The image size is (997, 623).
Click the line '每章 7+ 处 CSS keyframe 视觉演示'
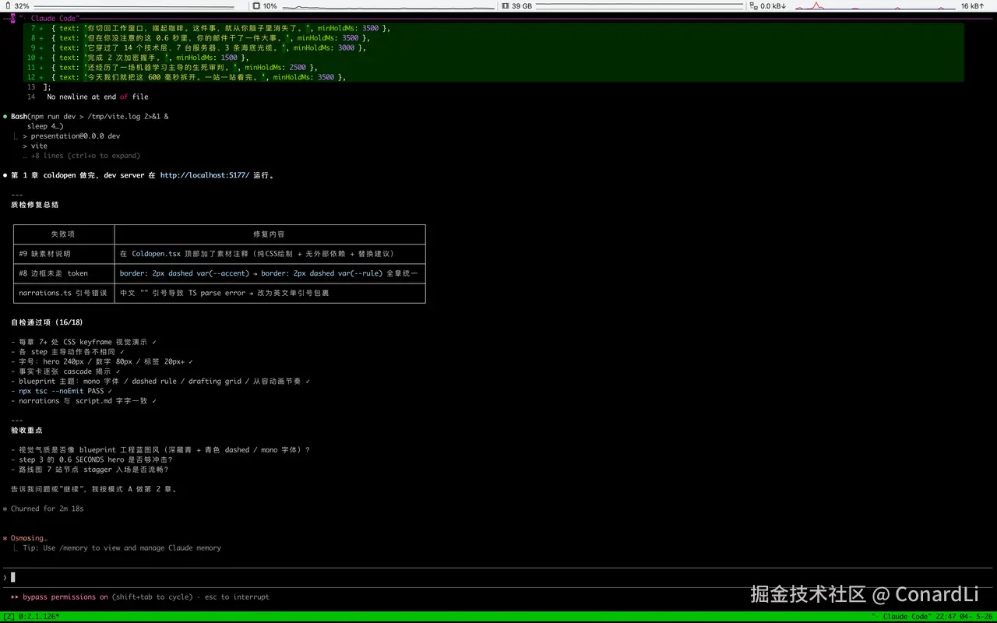pyautogui.click(x=83, y=342)
